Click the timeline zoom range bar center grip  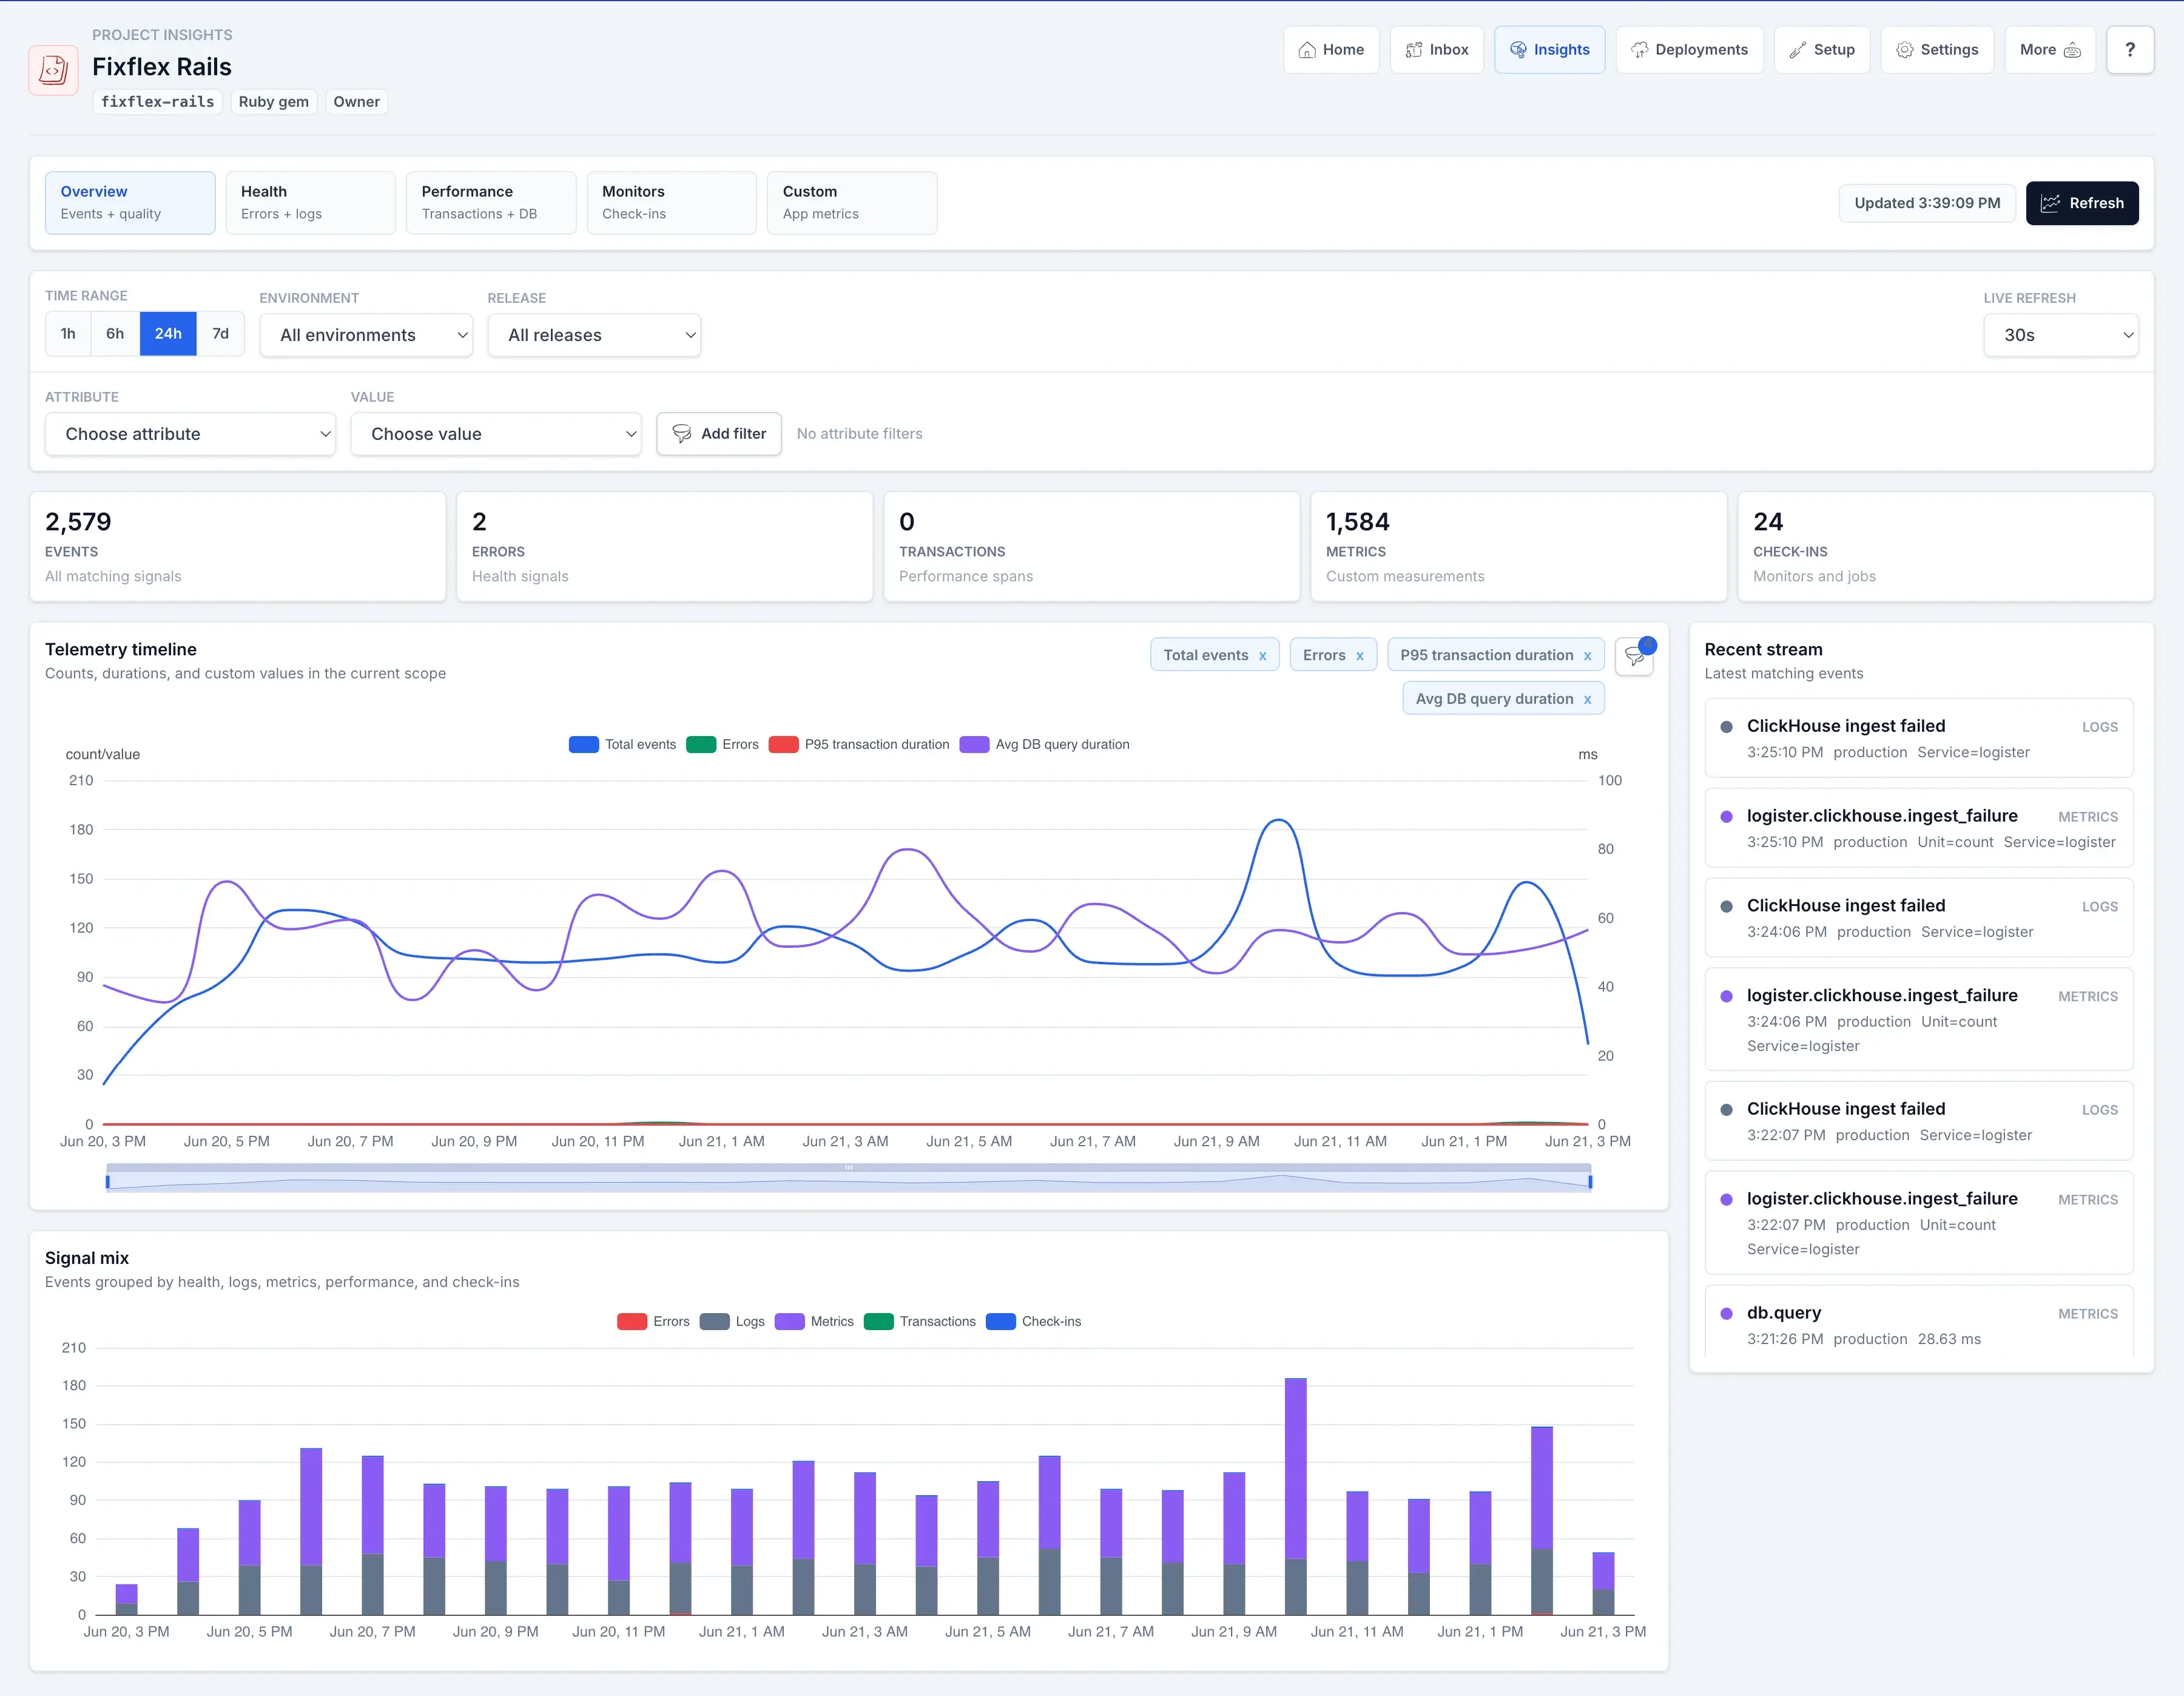pos(849,1168)
